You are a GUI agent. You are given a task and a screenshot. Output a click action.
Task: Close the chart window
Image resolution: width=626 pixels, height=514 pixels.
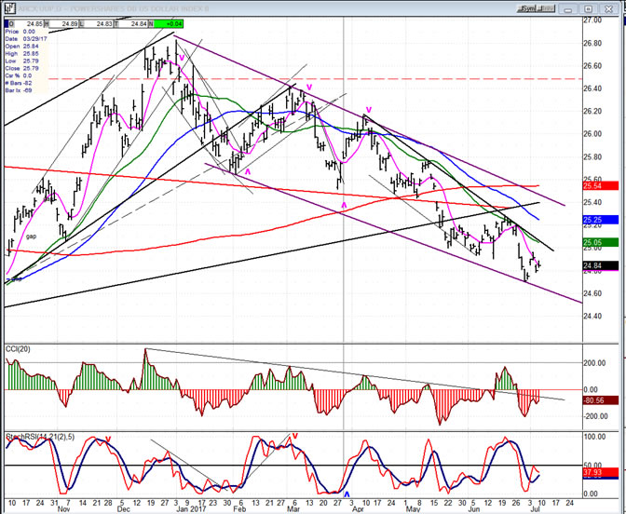tap(609, 8)
